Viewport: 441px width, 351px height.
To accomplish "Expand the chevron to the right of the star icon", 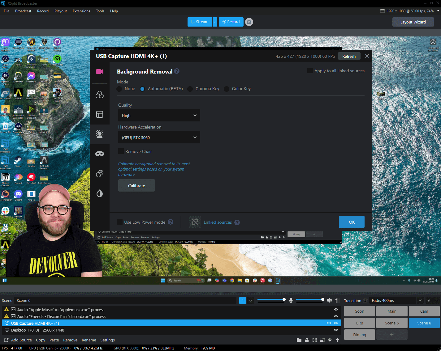I will click(436, 300).
